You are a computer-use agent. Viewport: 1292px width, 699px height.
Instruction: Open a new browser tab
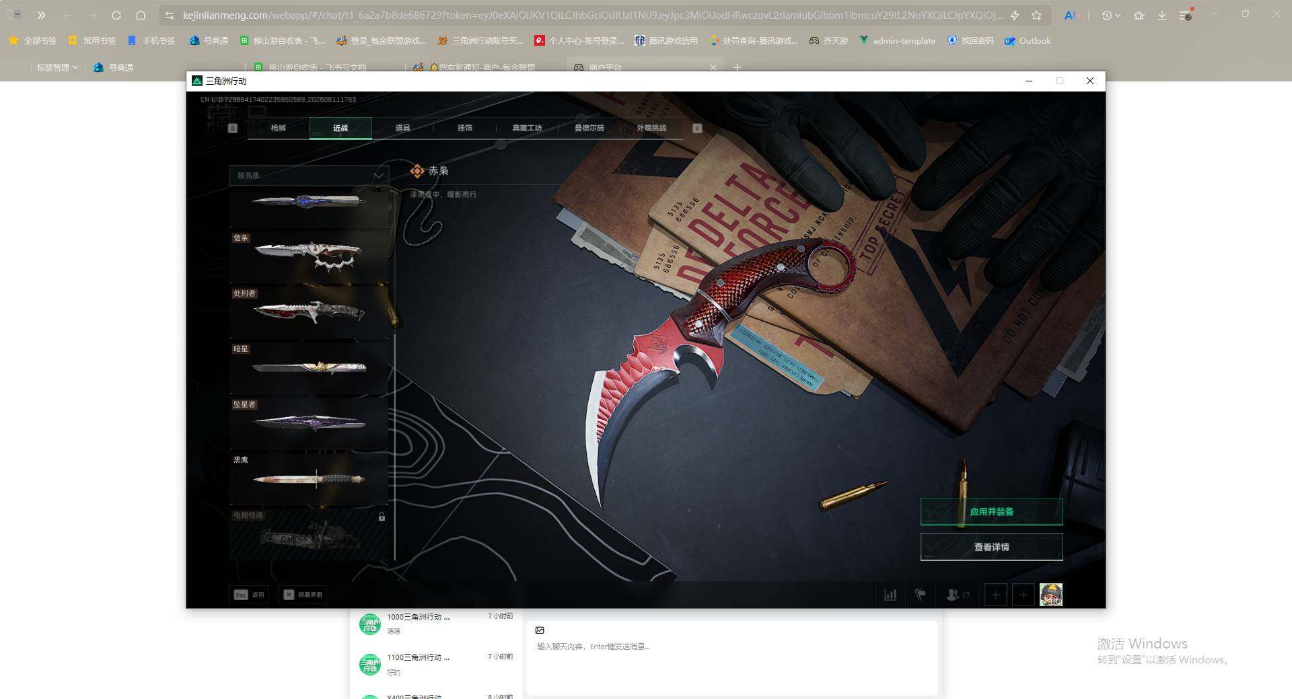point(737,67)
